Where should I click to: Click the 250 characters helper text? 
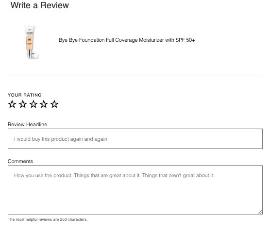pyautogui.click(x=48, y=219)
